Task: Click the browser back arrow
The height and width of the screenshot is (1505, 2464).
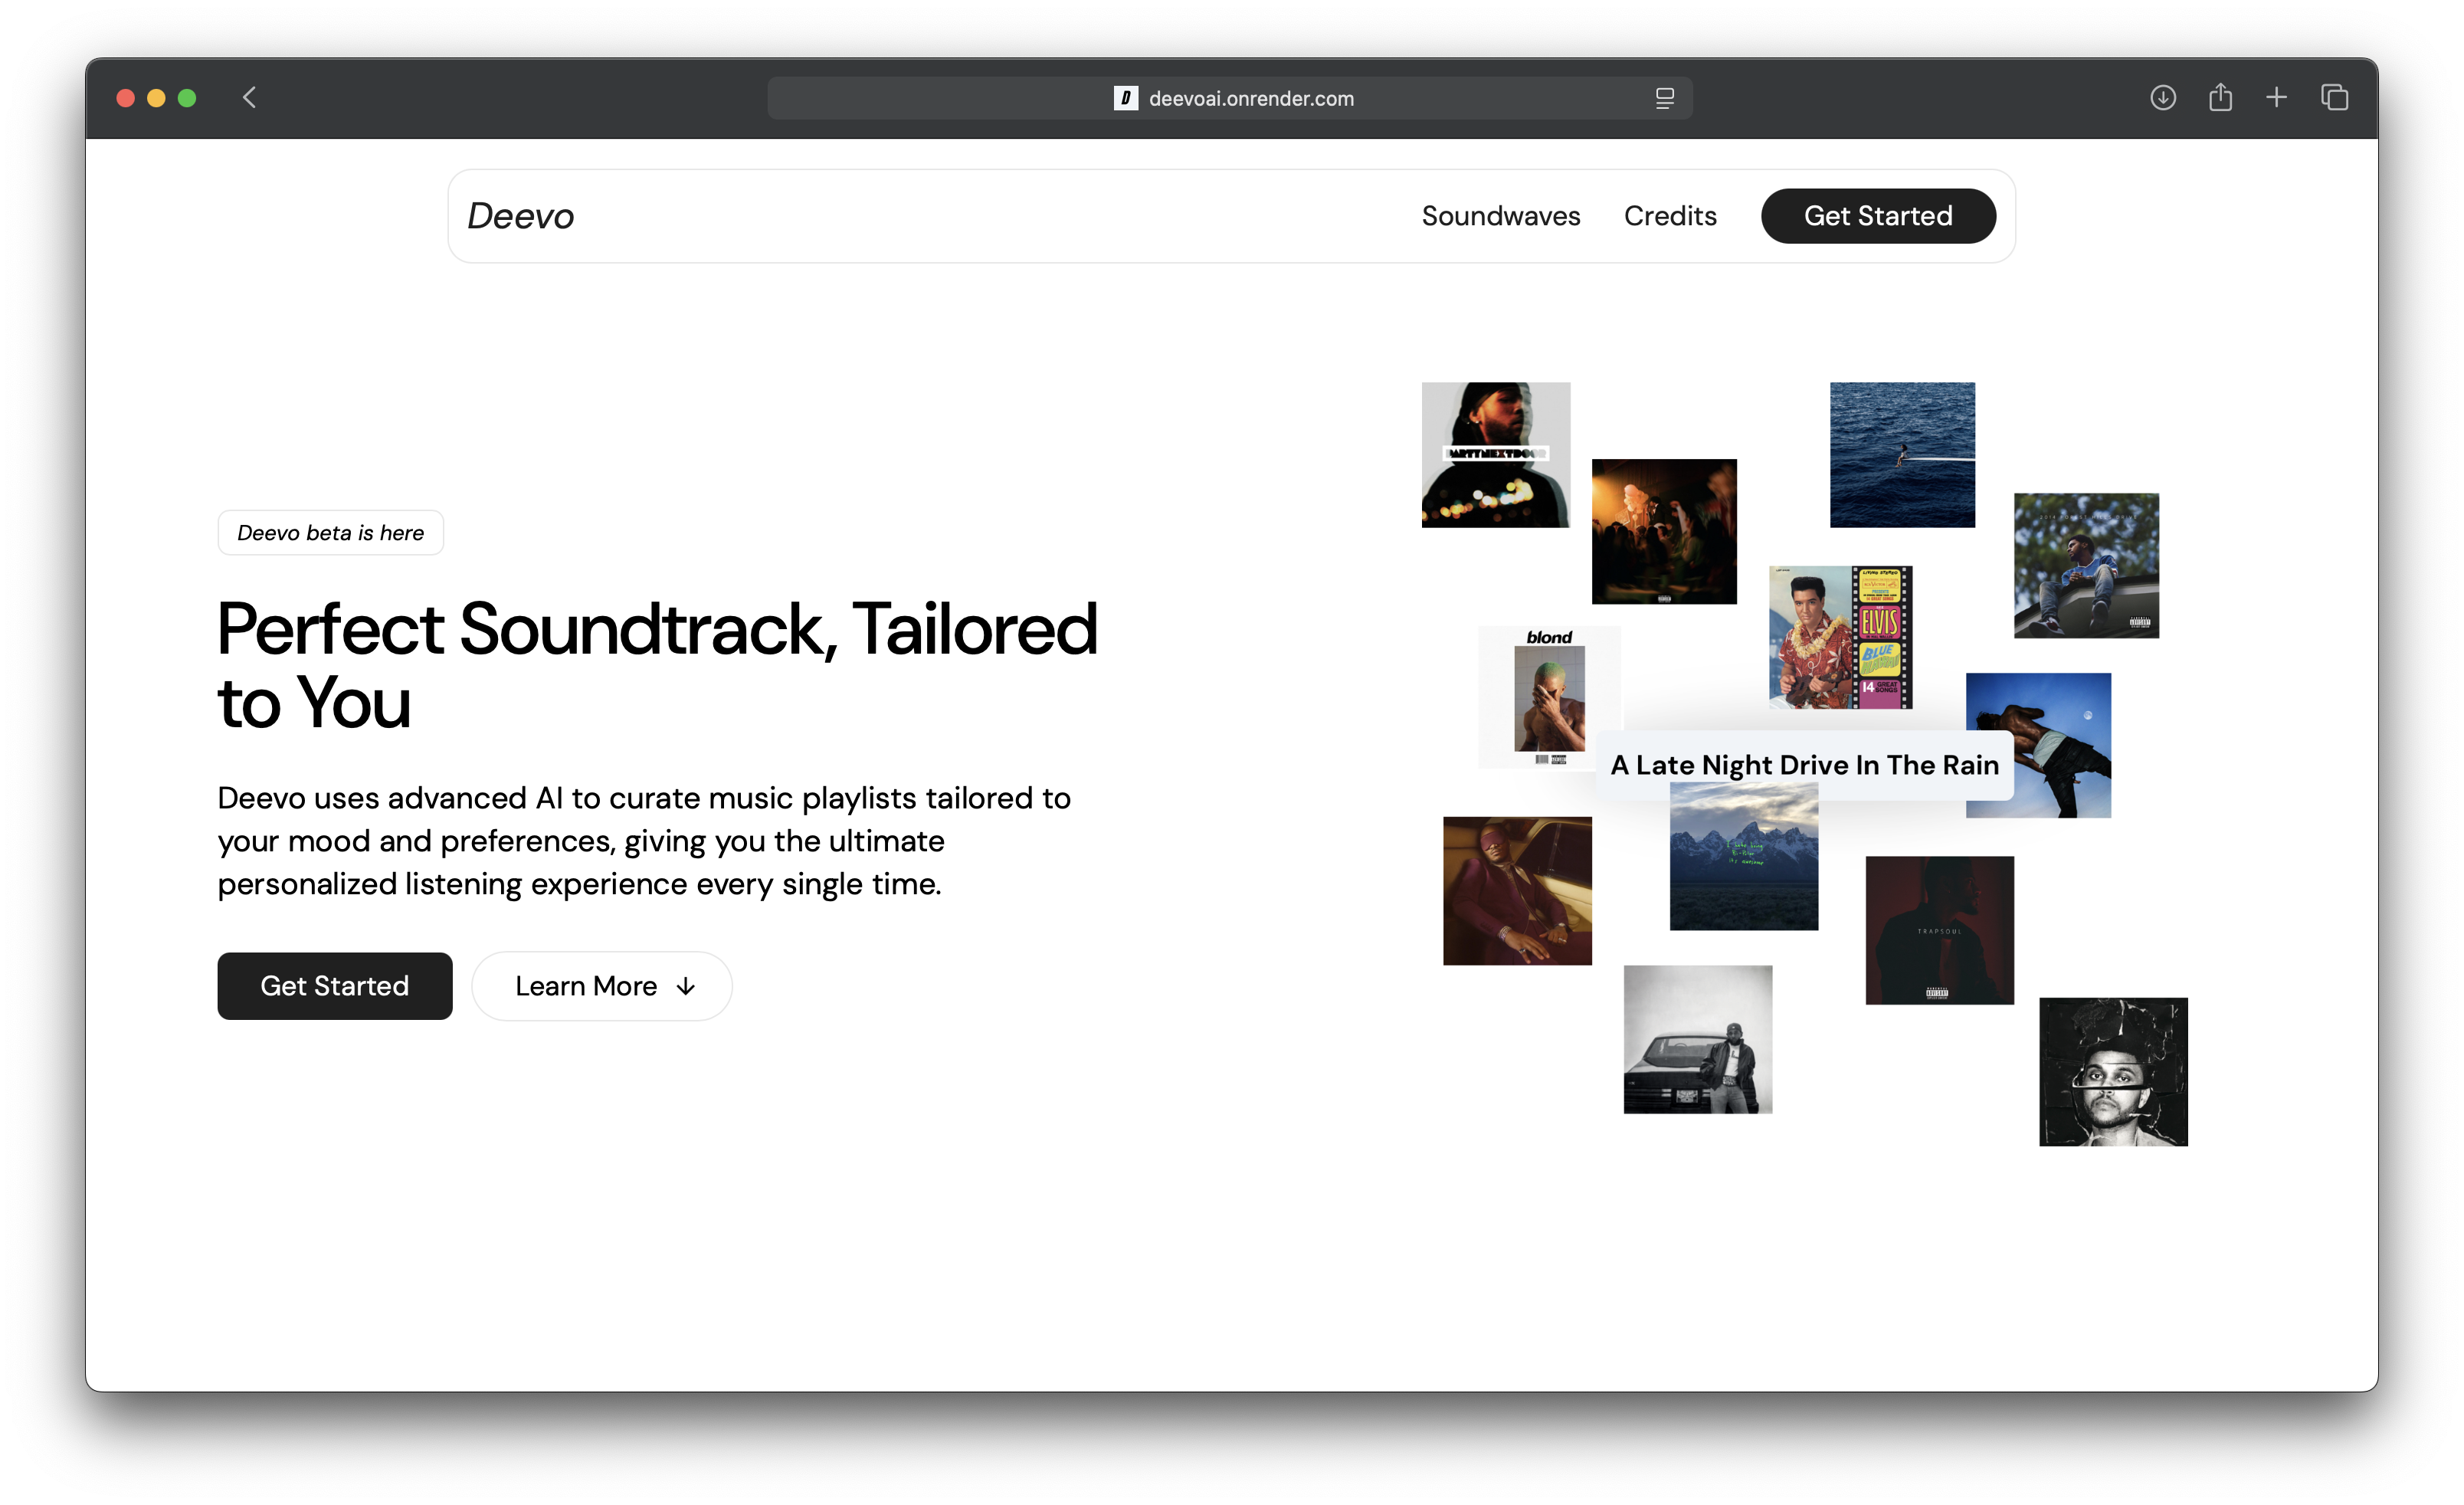Action: coord(249,97)
